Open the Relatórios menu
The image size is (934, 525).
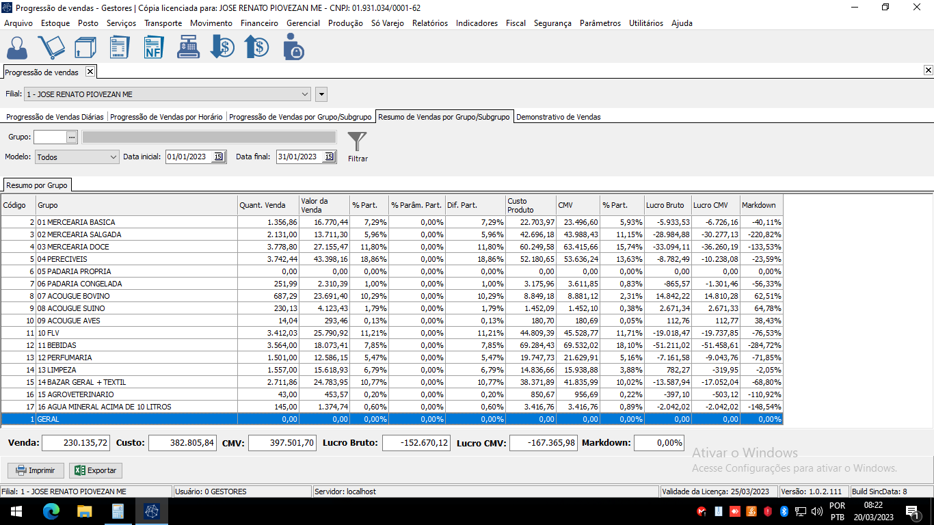[x=429, y=23]
